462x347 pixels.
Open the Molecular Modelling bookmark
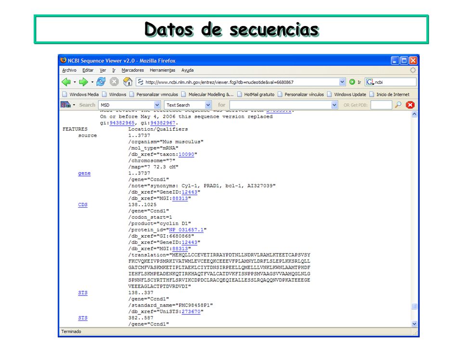pos(207,94)
